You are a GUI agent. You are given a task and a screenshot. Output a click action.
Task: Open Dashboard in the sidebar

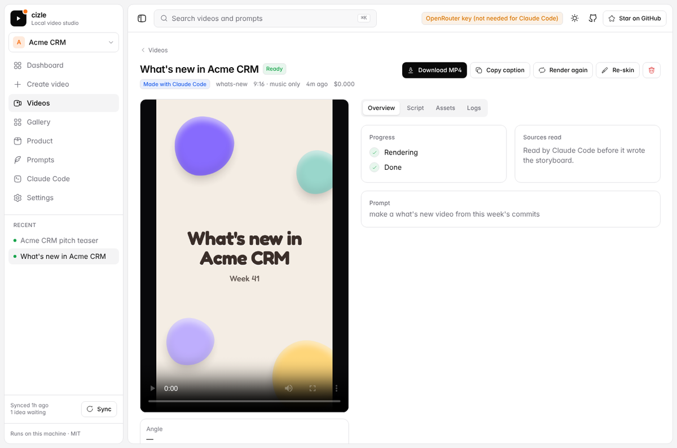[64, 65]
